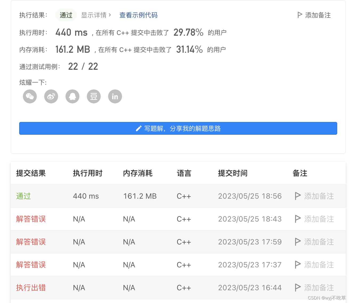
Task: Expand 显示详情 to show result details
Action: pyautogui.click(x=96, y=15)
